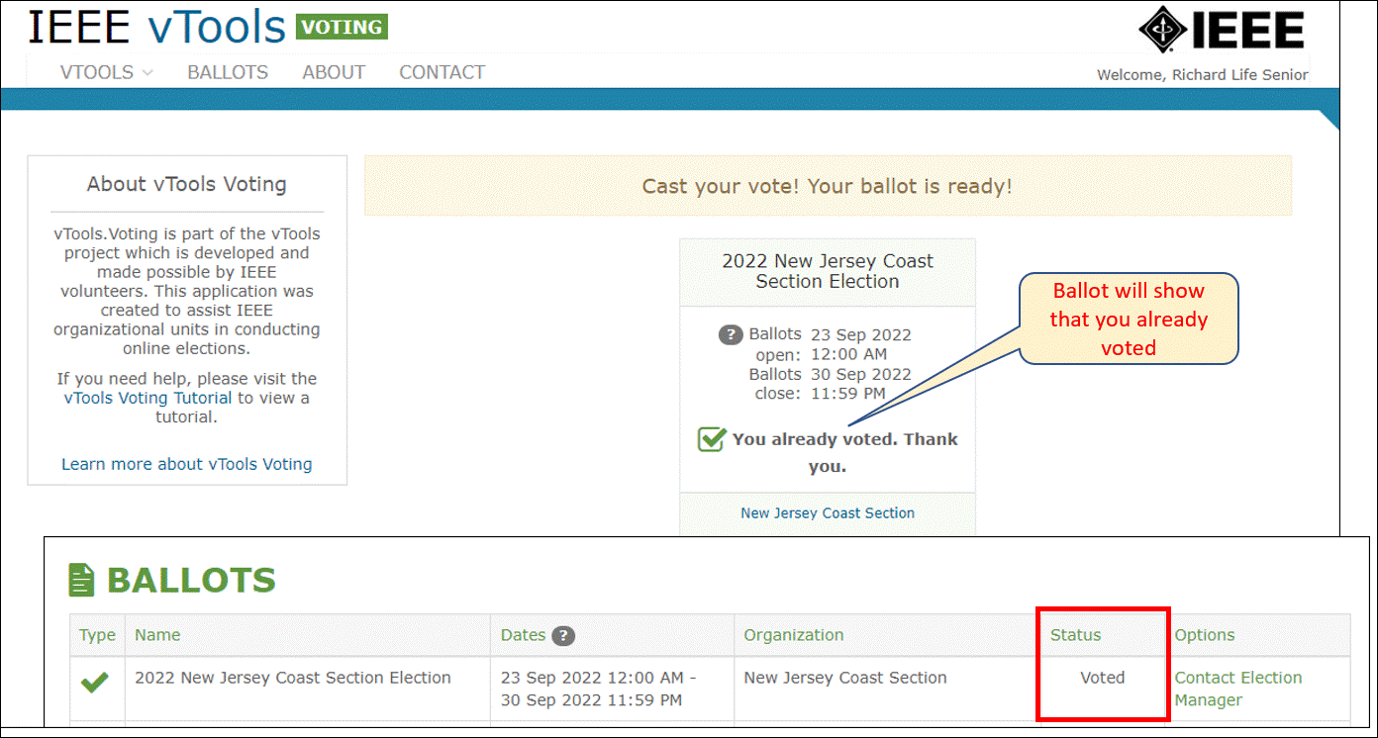Open the New Jersey Coast Section link
Viewport: 1378px width, 738px height.
click(827, 512)
